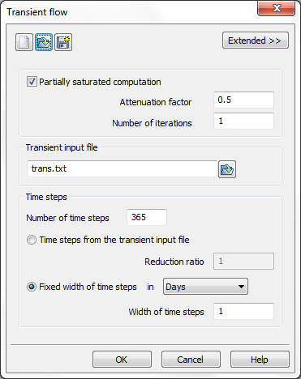Click the Days dropdown arrow
Screen dimensions: 301x379
coord(241,287)
